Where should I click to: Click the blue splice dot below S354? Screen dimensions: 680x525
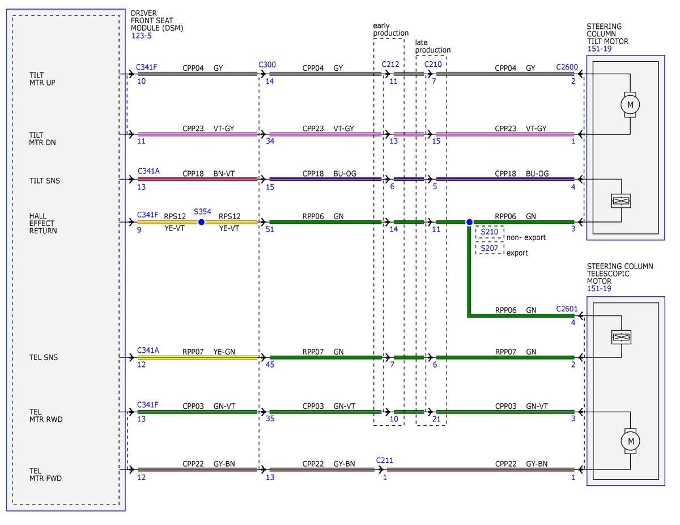pyautogui.click(x=201, y=222)
